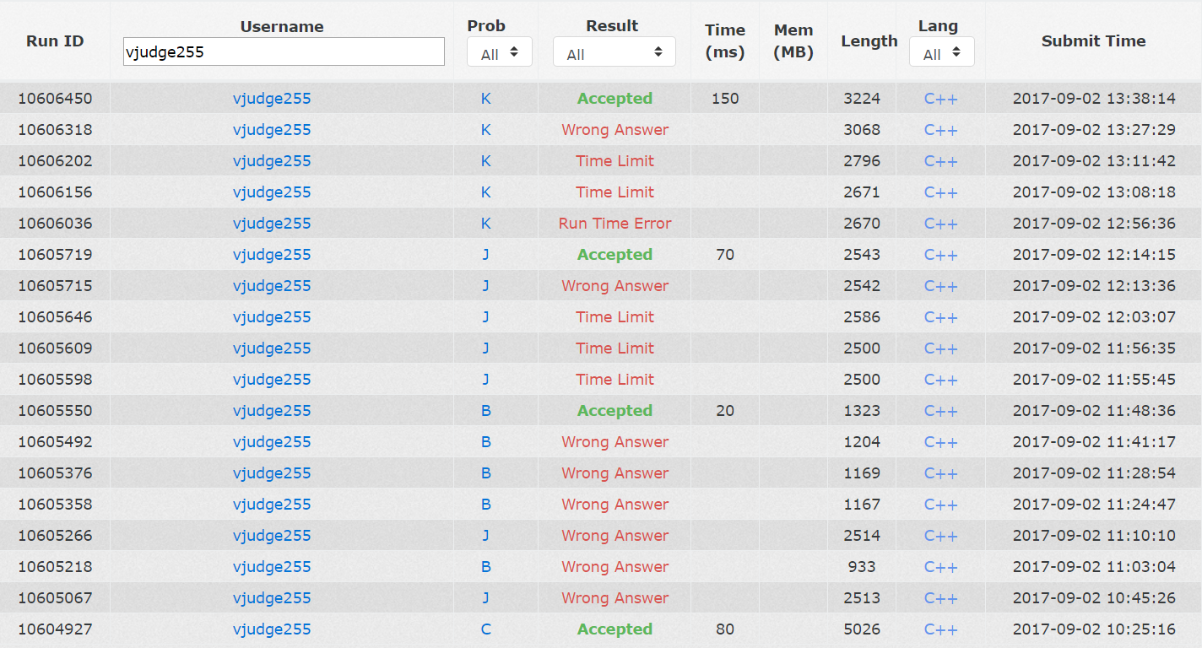
Task: Open problem B link for run 10605550
Action: coord(485,411)
